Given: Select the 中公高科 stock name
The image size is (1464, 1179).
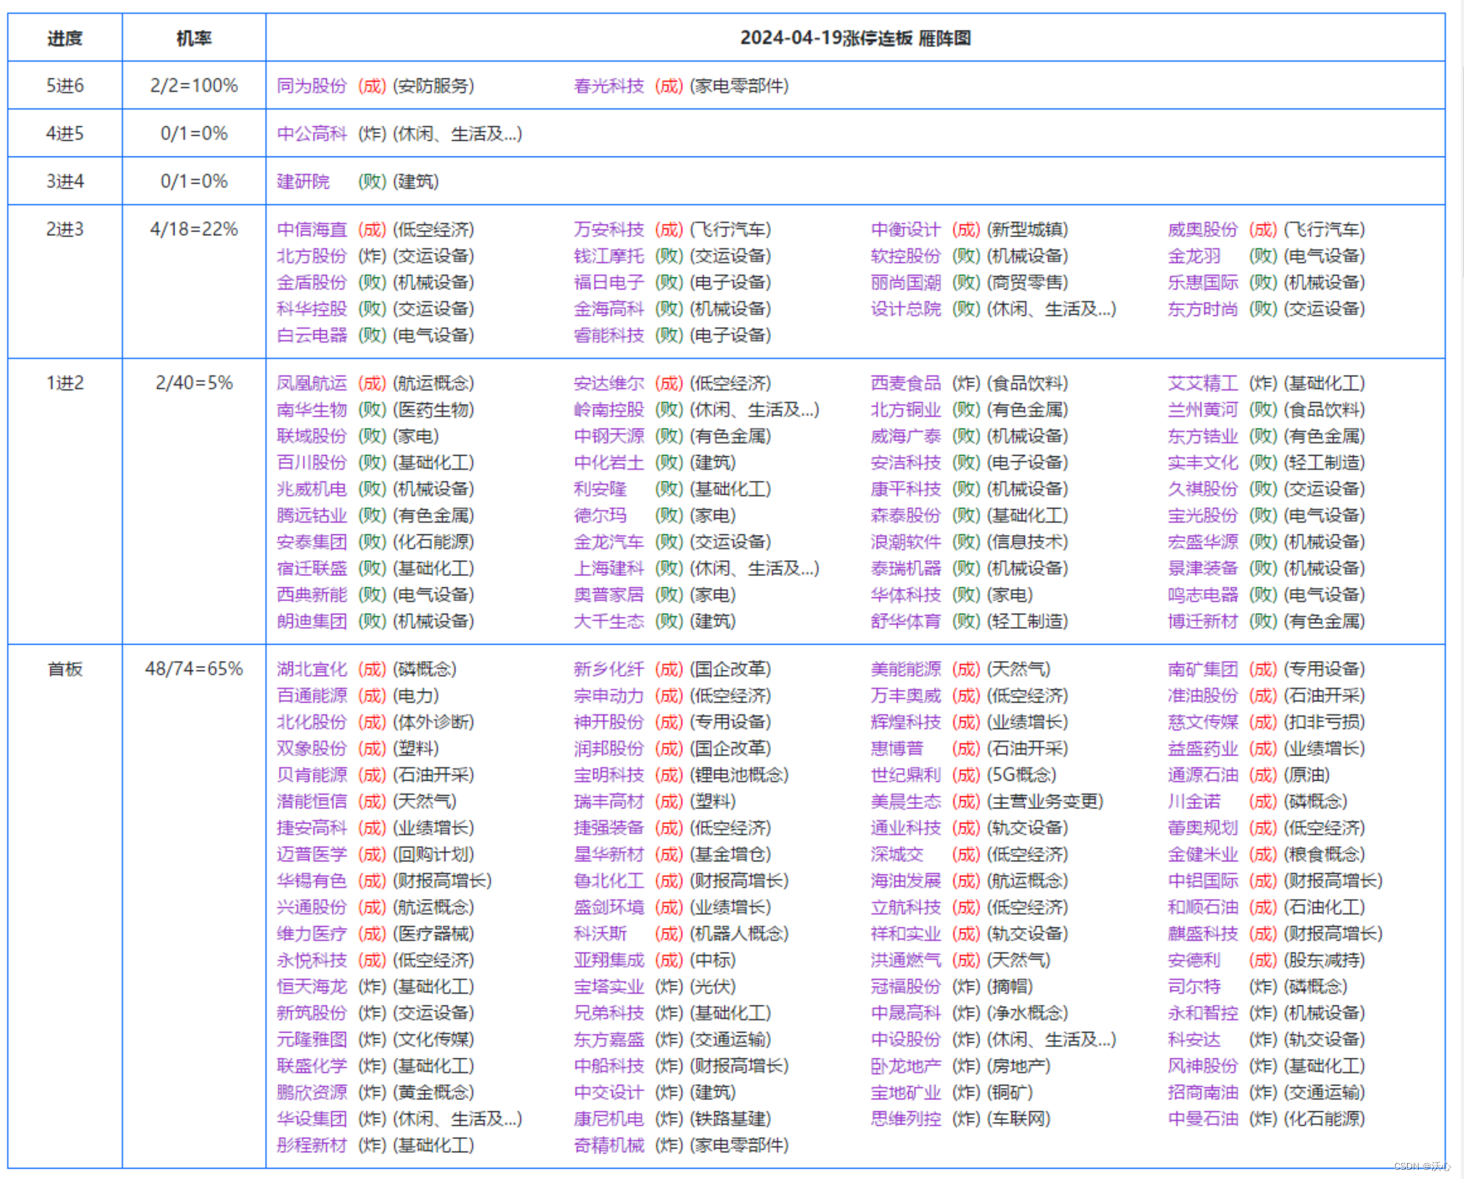Looking at the screenshot, I should (312, 134).
